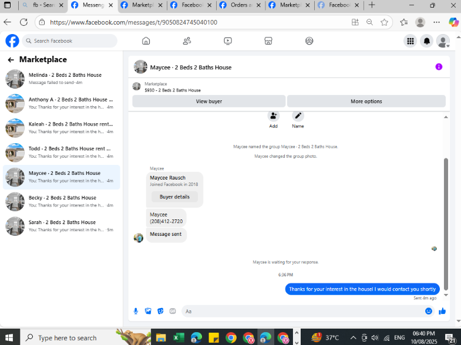Click the View buyer button
The width and height of the screenshot is (461, 345).
pyautogui.click(x=208, y=102)
